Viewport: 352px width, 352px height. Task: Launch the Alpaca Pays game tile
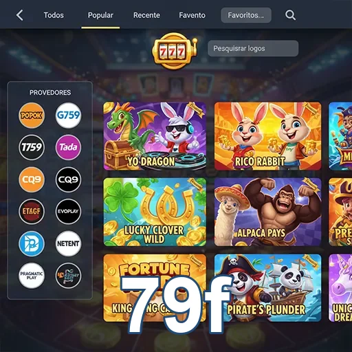pyautogui.click(x=267, y=212)
